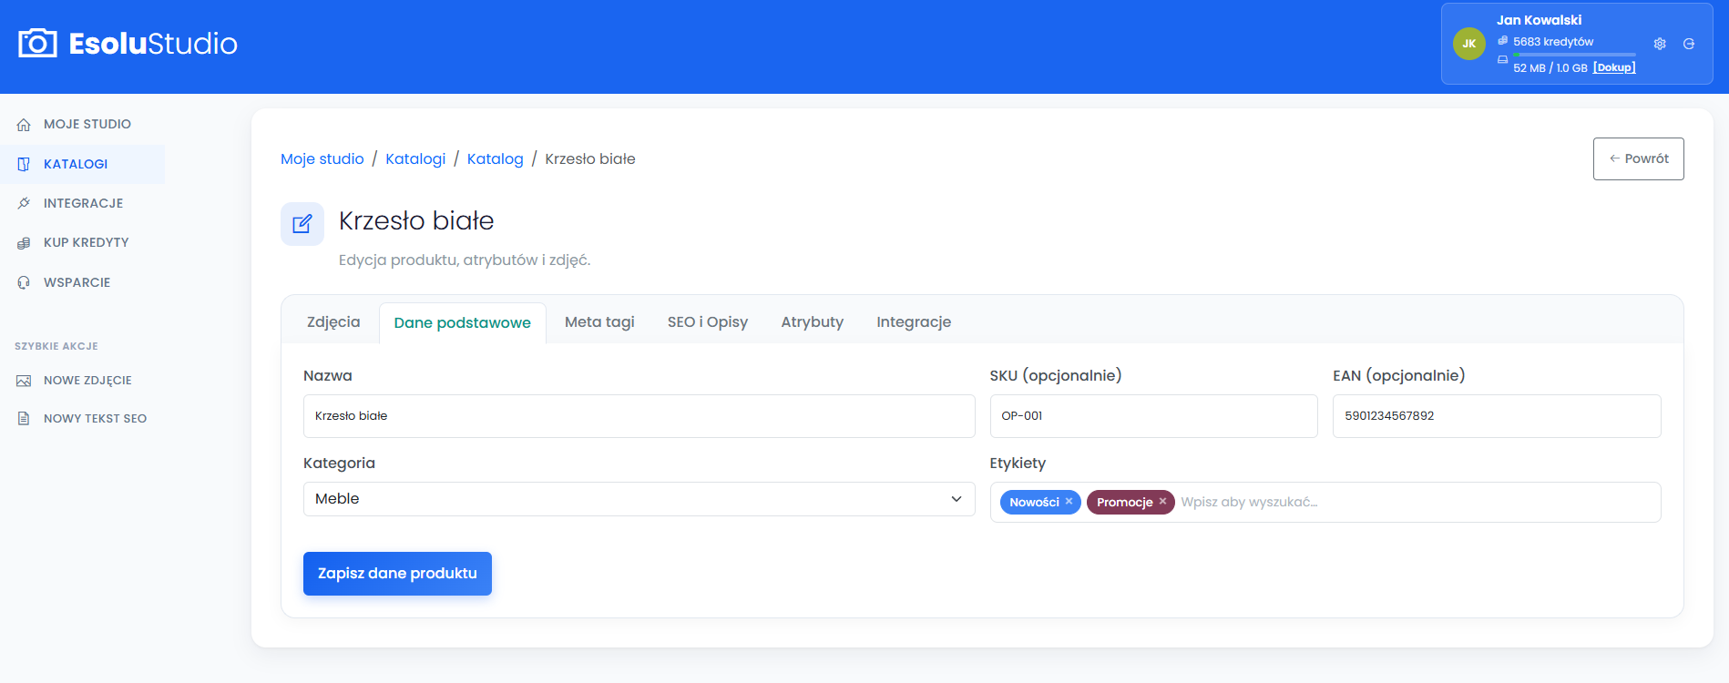The width and height of the screenshot is (1729, 683).
Task: Follow the Moje studio breadcrumb link
Action: (322, 159)
